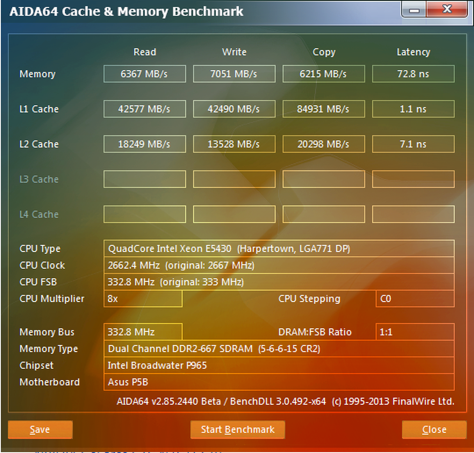
Task: Close the benchmark dialog via Close button
Action: [434, 430]
